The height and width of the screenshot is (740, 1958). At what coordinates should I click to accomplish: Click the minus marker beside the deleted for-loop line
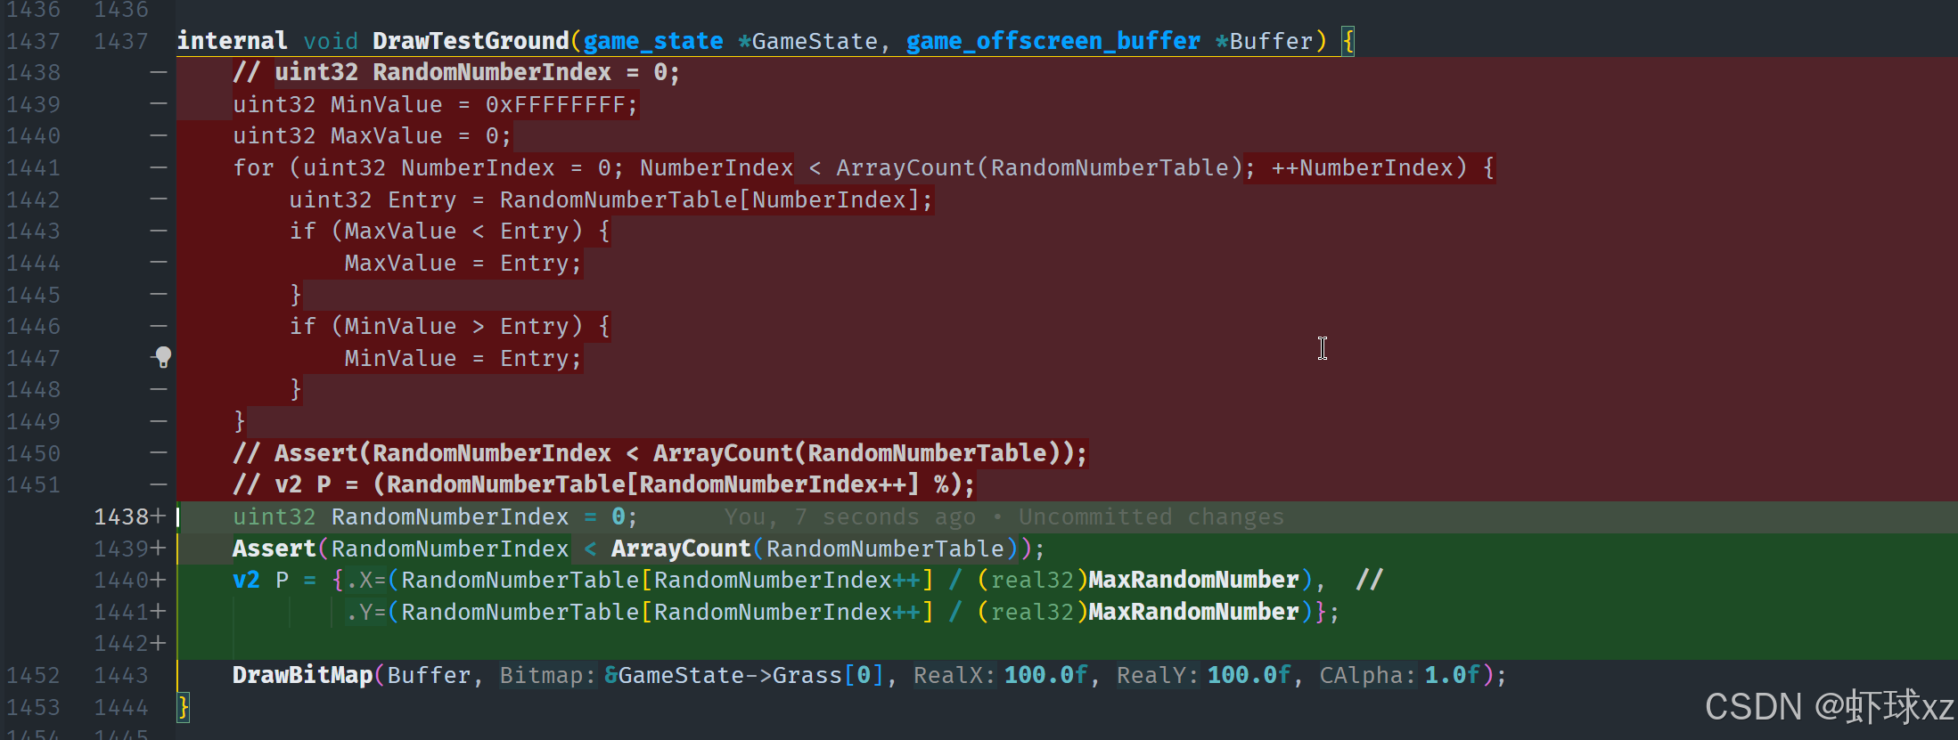(x=159, y=167)
